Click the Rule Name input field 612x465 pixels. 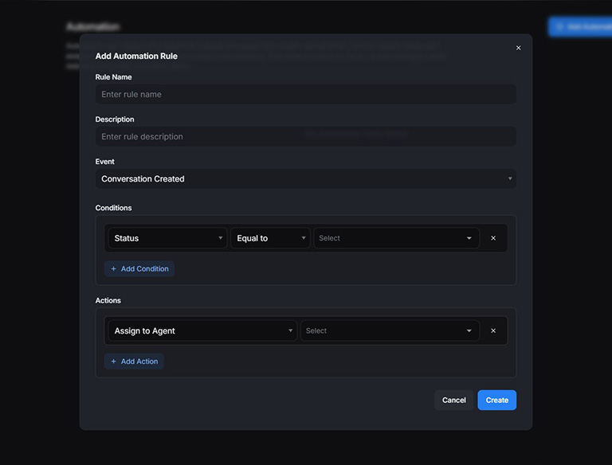(305, 95)
